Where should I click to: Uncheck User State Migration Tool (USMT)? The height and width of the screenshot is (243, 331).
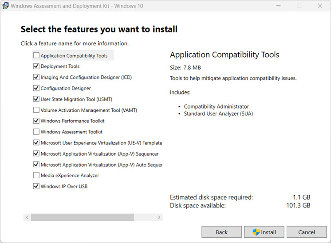[x=36, y=99]
